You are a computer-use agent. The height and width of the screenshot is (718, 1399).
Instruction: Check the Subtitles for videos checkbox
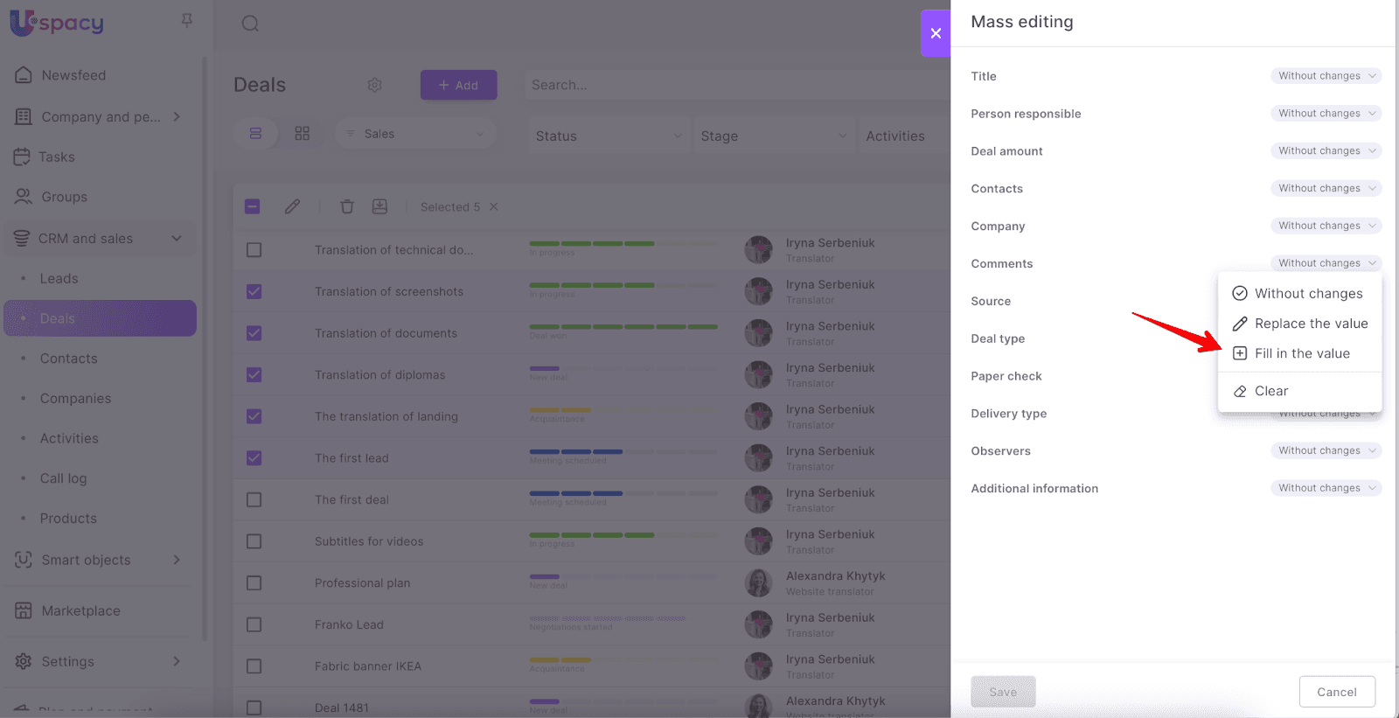(x=254, y=541)
